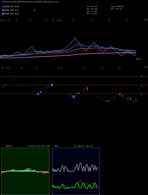The height and width of the screenshot is (195, 148).
Task: Click the blue DOW ST legend swatch
Action: tap(3, 6)
